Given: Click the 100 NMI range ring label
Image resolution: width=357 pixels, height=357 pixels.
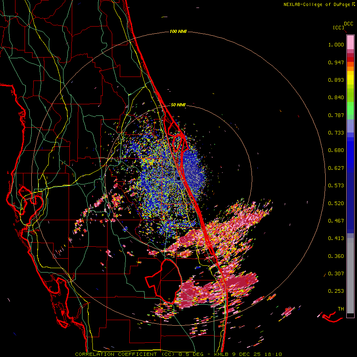Looking at the screenshot, I should coord(178,31).
